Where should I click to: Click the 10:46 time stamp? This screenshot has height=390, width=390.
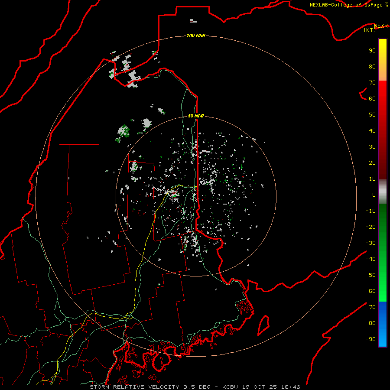tap(290, 387)
